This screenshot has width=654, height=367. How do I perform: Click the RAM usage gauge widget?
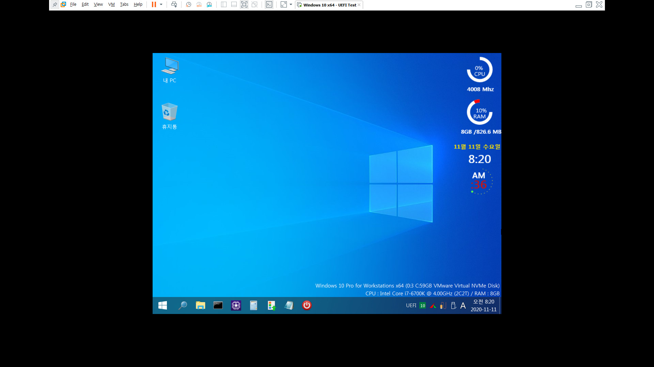(480, 112)
